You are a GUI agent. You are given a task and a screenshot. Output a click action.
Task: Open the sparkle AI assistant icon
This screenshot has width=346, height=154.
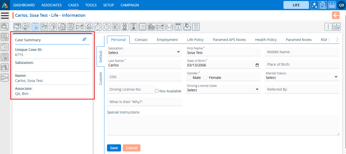(314, 5)
